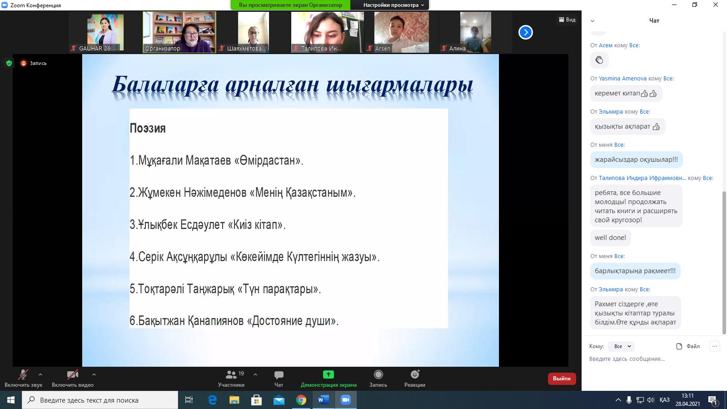Click the clapping hands emoji message
The width and height of the screenshot is (727, 409).
[599, 60]
